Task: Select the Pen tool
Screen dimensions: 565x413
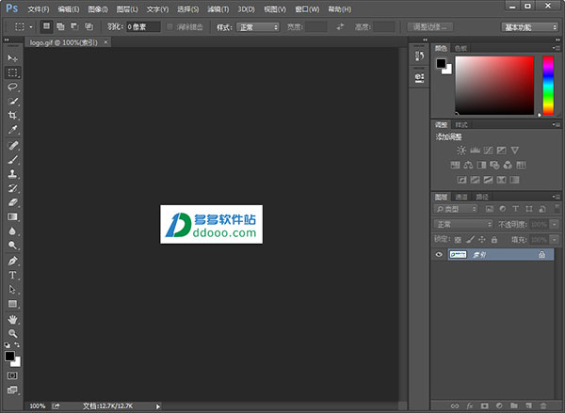Action: click(12, 261)
